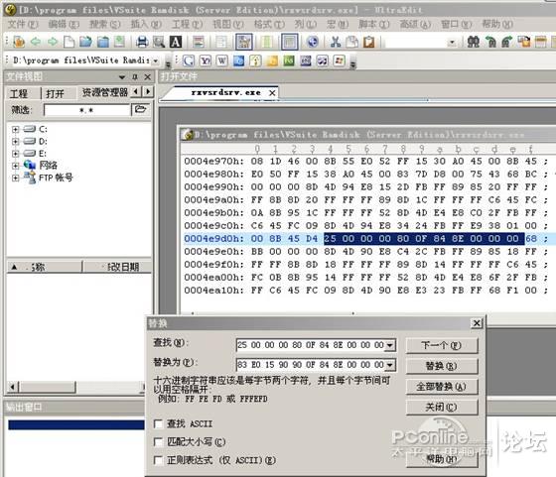Paste from clipboard icon
This screenshot has width=556, height=477.
coord(368,42)
